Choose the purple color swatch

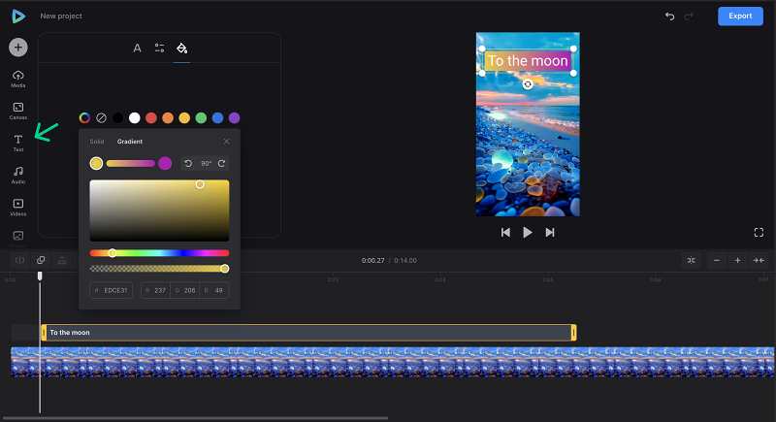point(234,117)
